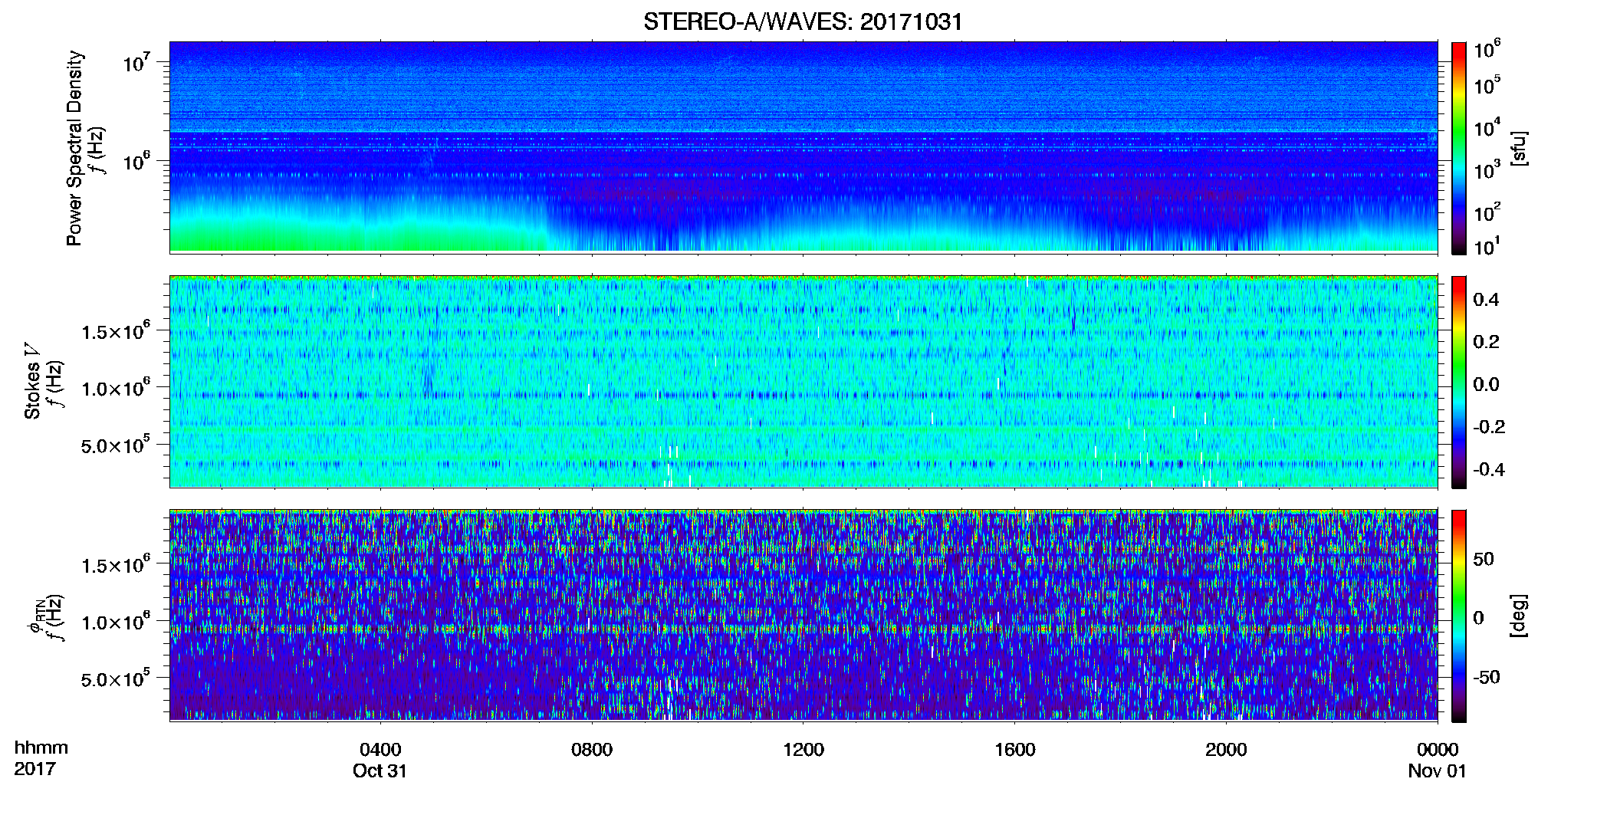Viewport: 1607px width, 828px height.
Task: Click the -0.4 tick on Stokes color bar
Action: coord(1489,470)
